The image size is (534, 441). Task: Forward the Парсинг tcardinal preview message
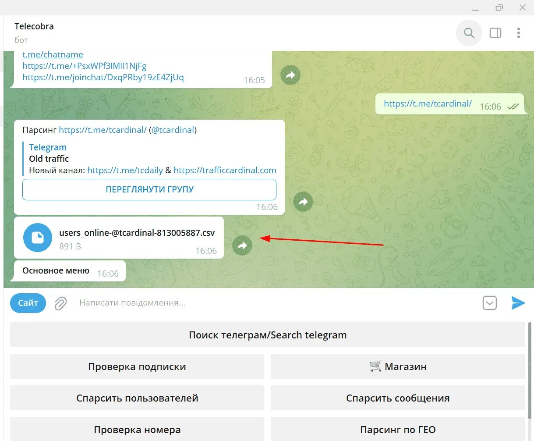(303, 202)
